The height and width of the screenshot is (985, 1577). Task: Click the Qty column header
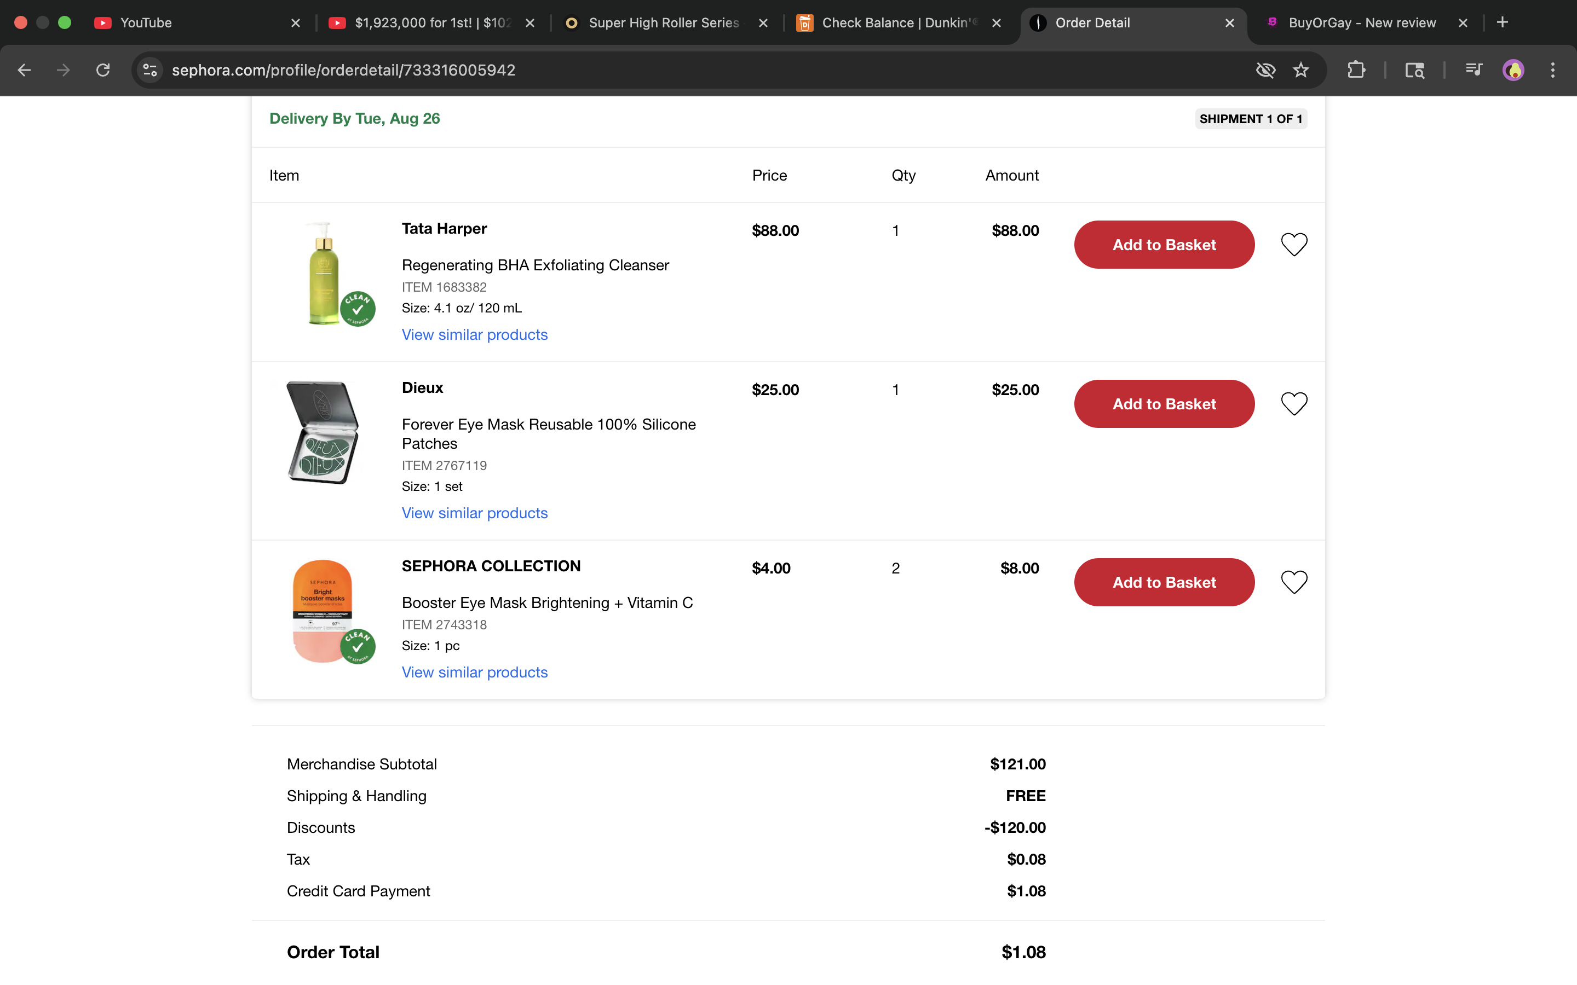click(903, 175)
